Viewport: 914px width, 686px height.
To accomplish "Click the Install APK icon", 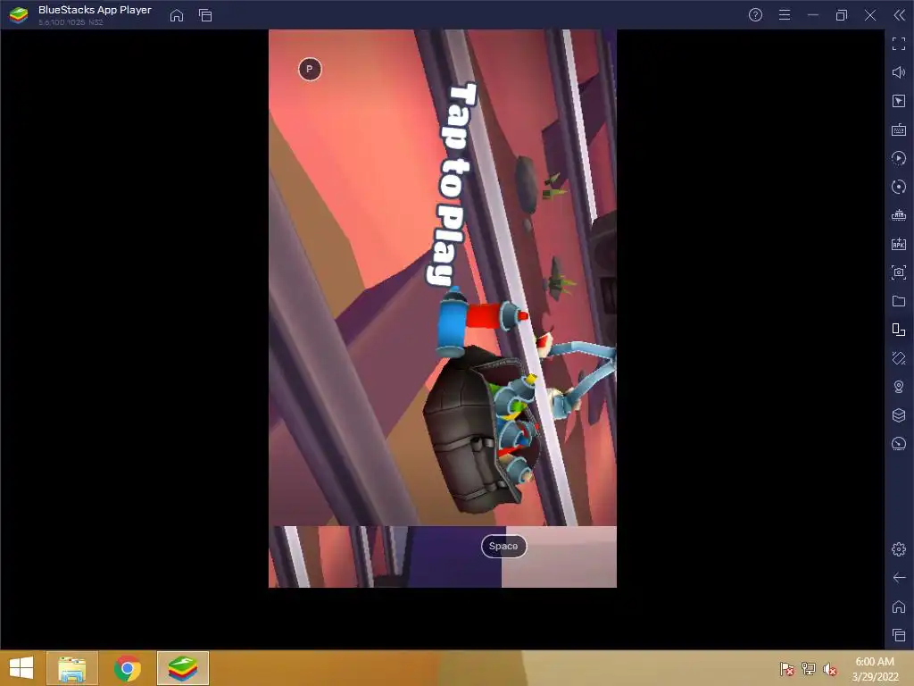I will 899,244.
